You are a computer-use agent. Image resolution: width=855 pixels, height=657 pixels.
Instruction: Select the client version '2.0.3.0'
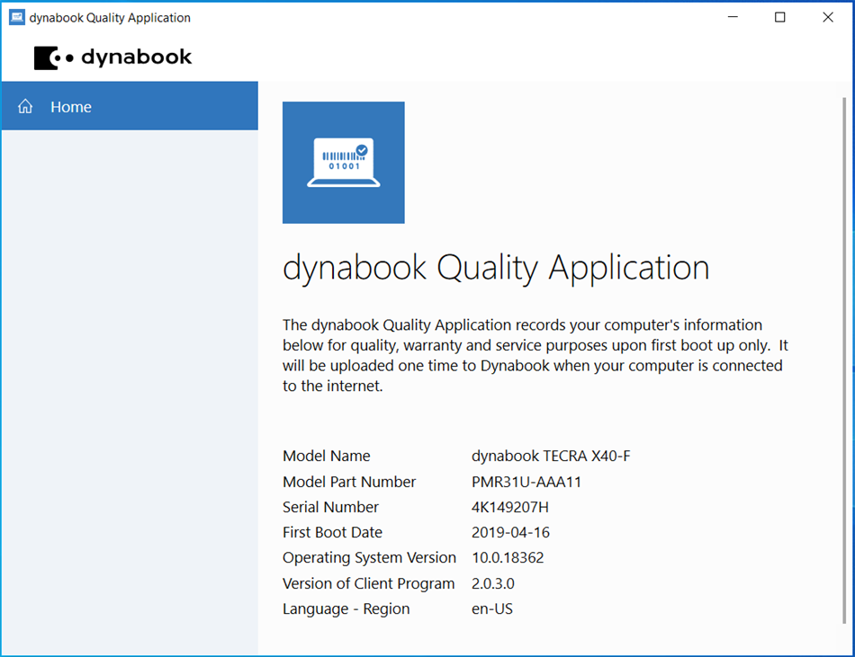click(493, 583)
